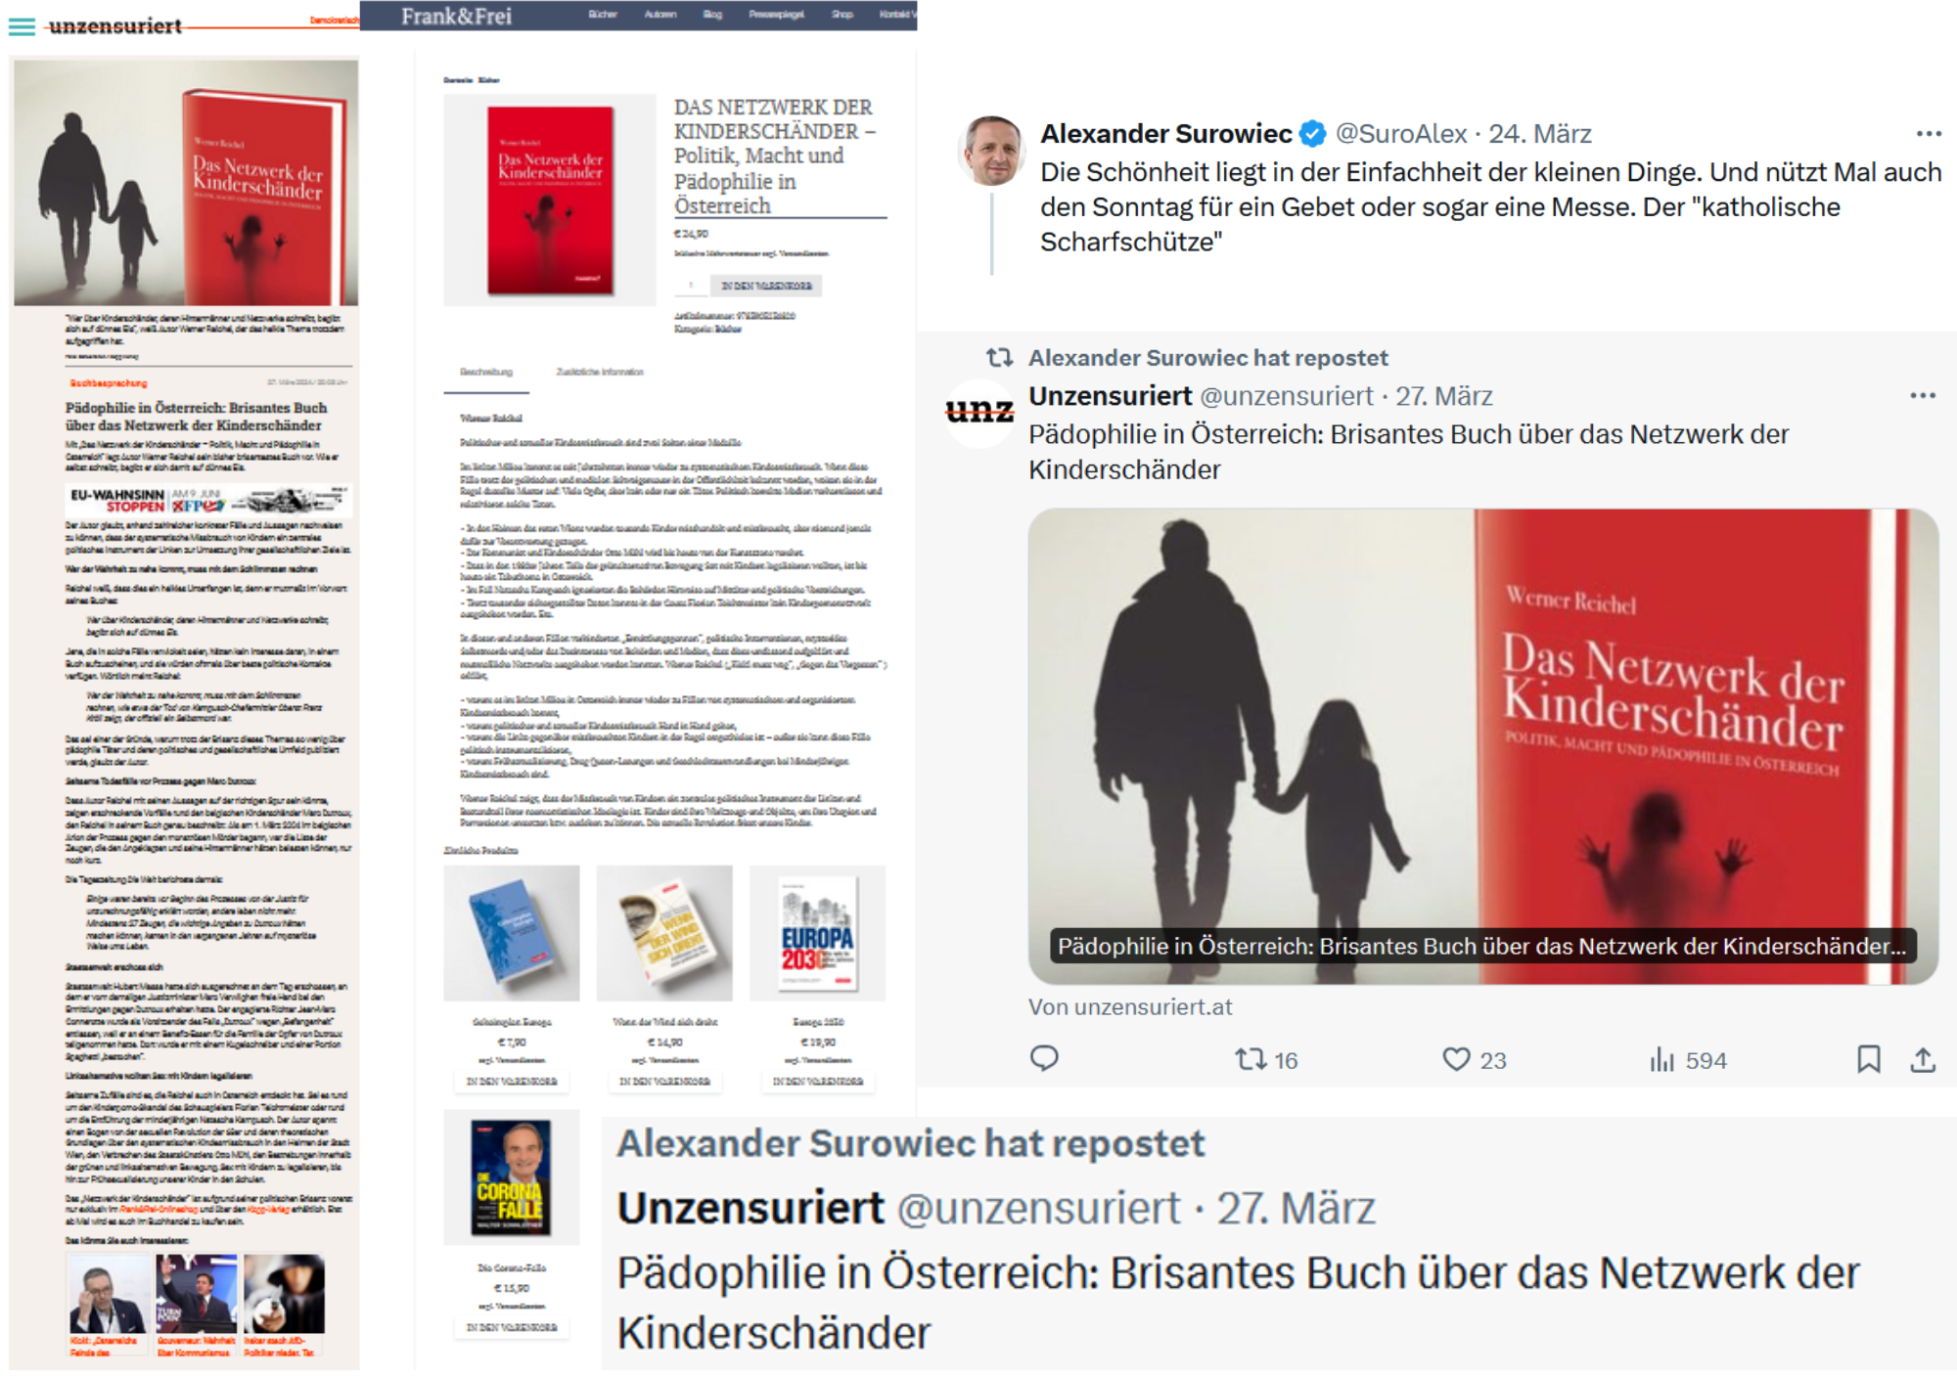Open the Europa 2030 book thumbnail
The image size is (1957, 1377).
coord(817,933)
